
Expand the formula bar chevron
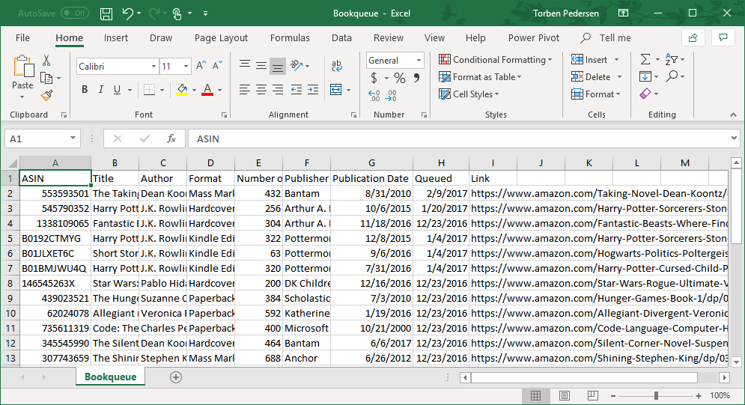coord(734,138)
